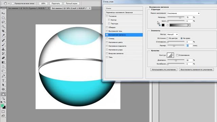This screenshot has width=217, height=122.
Task: Open the Режим наложения blend mode dropdown
Action: (183, 13)
